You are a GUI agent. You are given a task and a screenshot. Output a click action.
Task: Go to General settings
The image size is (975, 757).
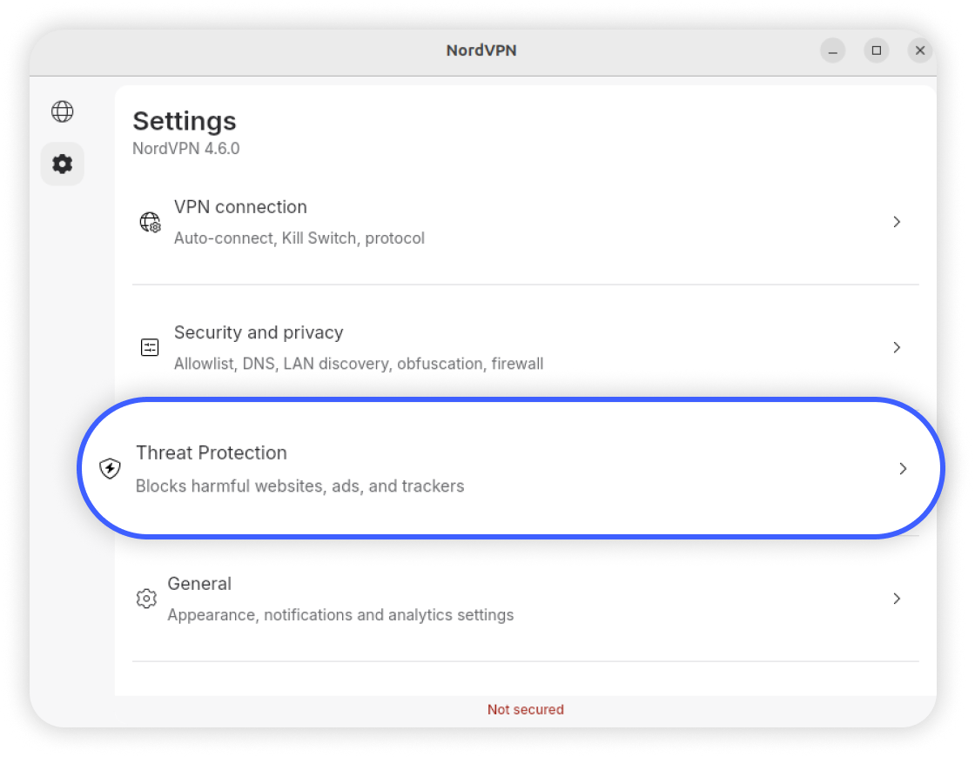point(199,584)
